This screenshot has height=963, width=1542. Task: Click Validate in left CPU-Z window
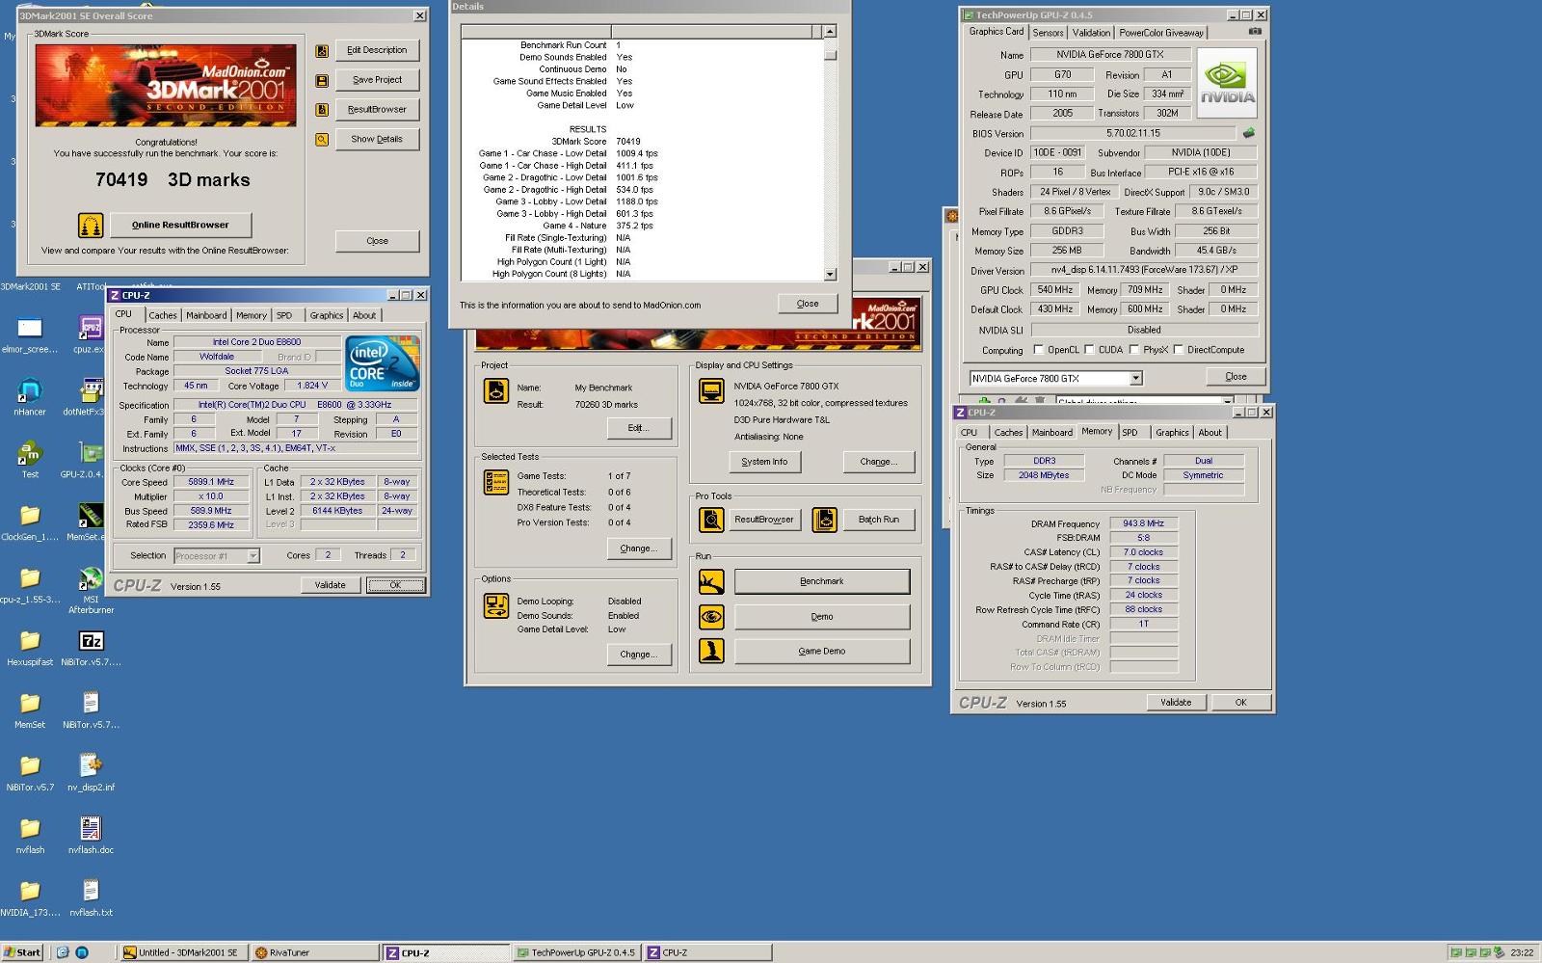(330, 585)
